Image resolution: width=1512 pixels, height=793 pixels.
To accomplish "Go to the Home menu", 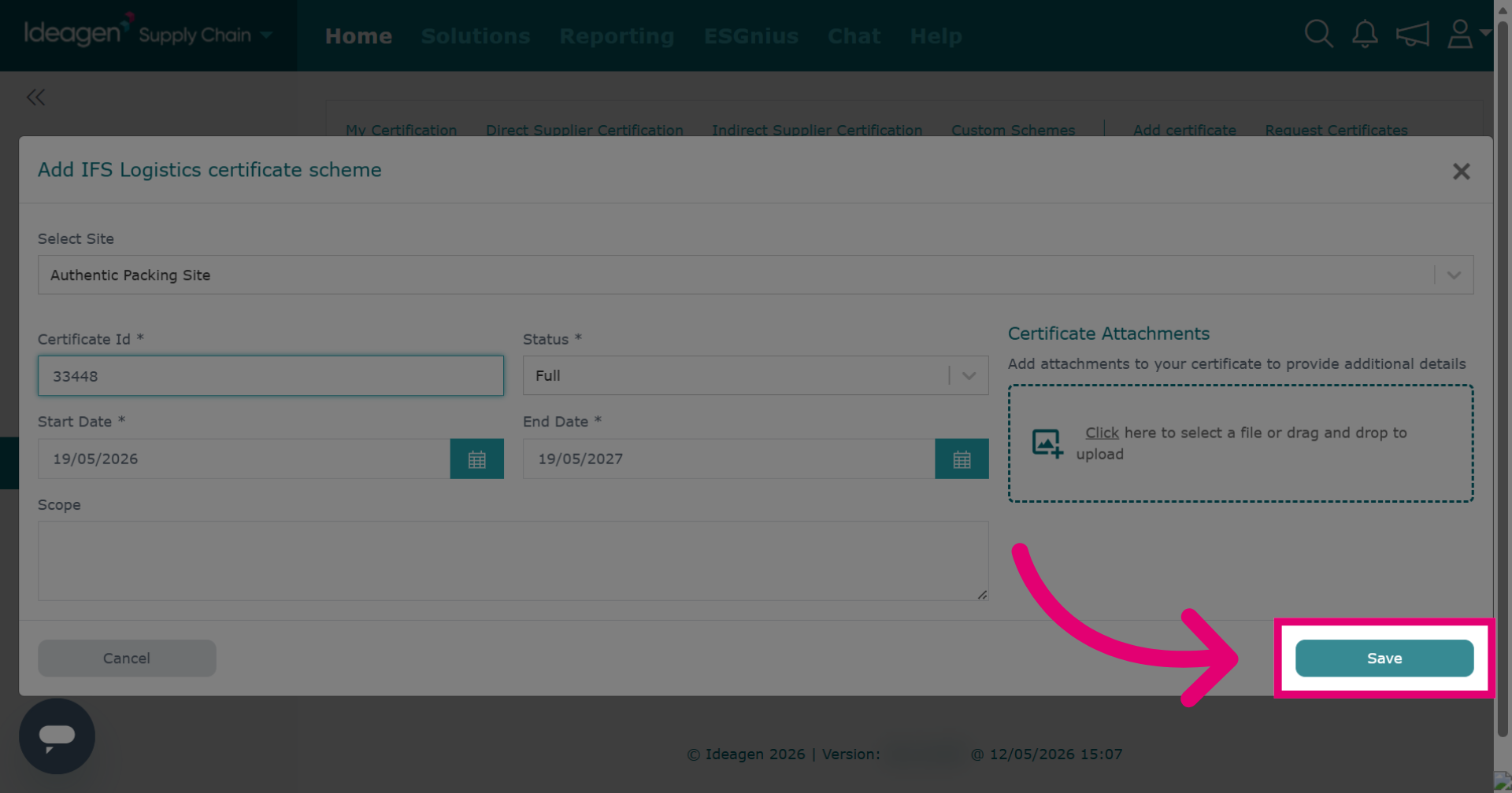I will click(x=358, y=36).
